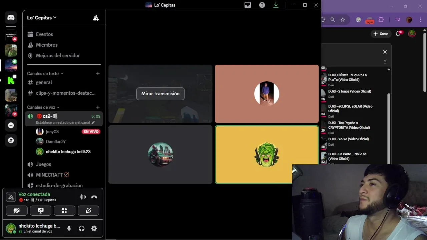This screenshot has width=427, height=240.
Task: Edit cs2 channel status pencil icon
Action: [93, 123]
